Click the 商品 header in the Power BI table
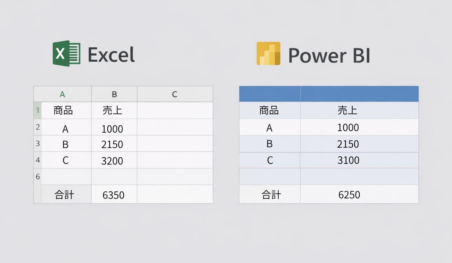The width and height of the screenshot is (452, 263). 270,110
